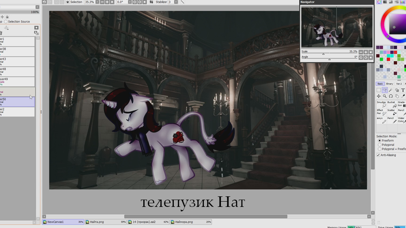
Task: Select the rectangular Selection tool
Action: point(378,90)
